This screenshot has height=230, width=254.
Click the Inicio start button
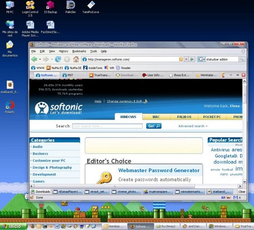click(x=13, y=227)
